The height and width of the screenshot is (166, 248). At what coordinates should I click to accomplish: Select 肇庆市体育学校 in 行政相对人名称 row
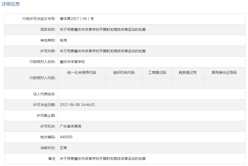[72, 62]
